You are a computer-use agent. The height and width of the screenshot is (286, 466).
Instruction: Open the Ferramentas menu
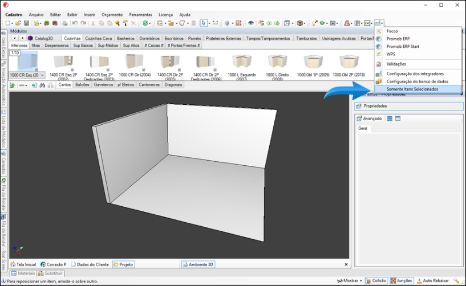click(140, 15)
